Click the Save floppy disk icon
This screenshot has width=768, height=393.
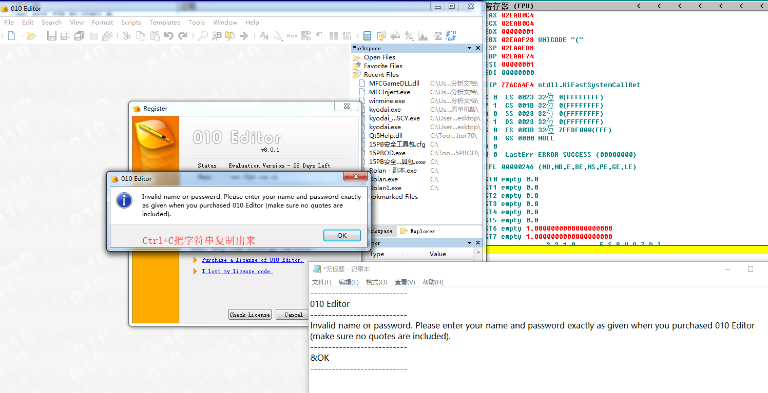(52, 36)
